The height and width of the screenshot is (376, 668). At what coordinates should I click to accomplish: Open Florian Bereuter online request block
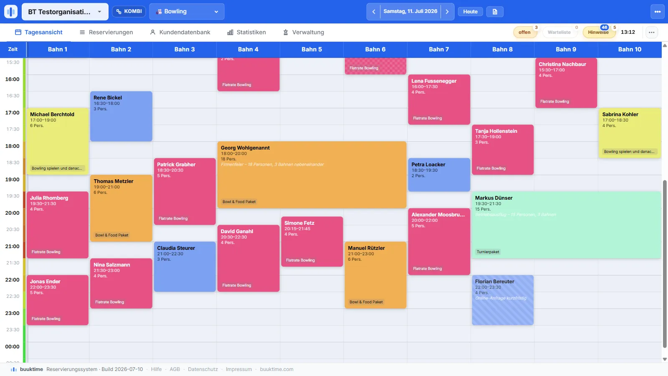[503, 300]
